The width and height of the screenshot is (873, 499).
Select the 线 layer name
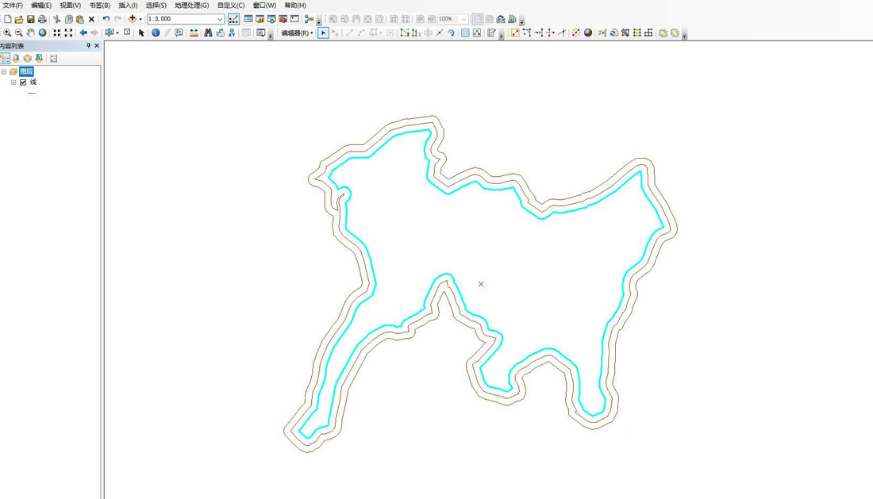pyautogui.click(x=33, y=83)
